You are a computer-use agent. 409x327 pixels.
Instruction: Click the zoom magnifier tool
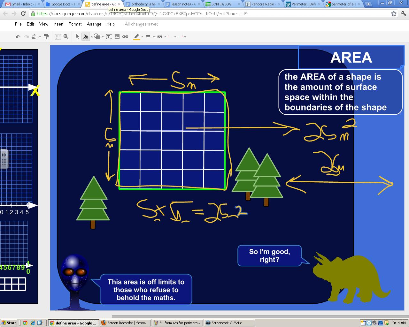tap(66, 37)
